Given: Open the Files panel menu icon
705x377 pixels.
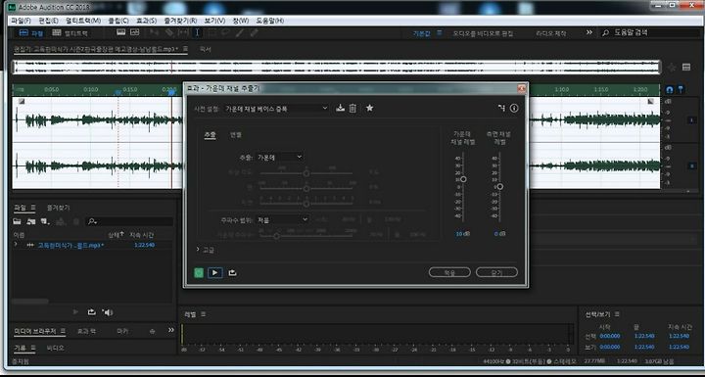Looking at the screenshot, I should [x=33, y=208].
